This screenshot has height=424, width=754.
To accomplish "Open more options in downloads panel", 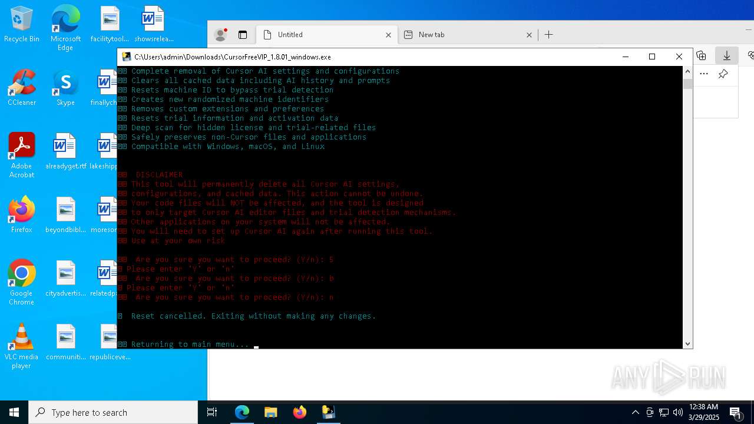I will coord(704,74).
